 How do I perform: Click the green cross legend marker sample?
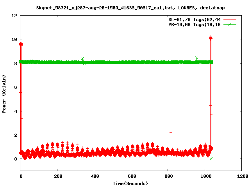[x=230, y=25]
